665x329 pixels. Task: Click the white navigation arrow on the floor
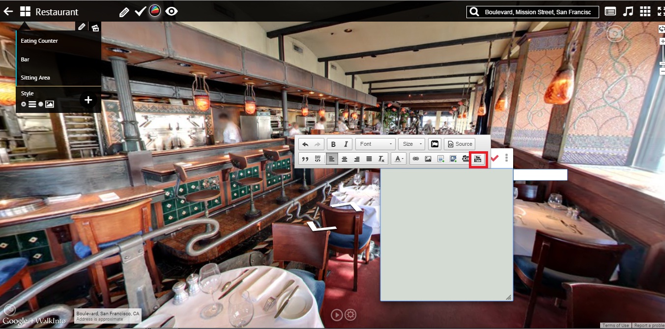(321, 227)
